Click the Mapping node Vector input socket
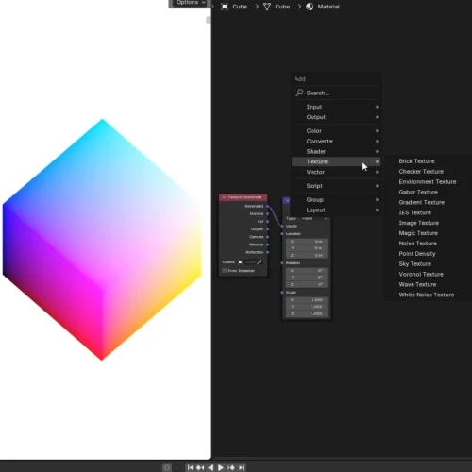The image size is (472, 472). 282,226
